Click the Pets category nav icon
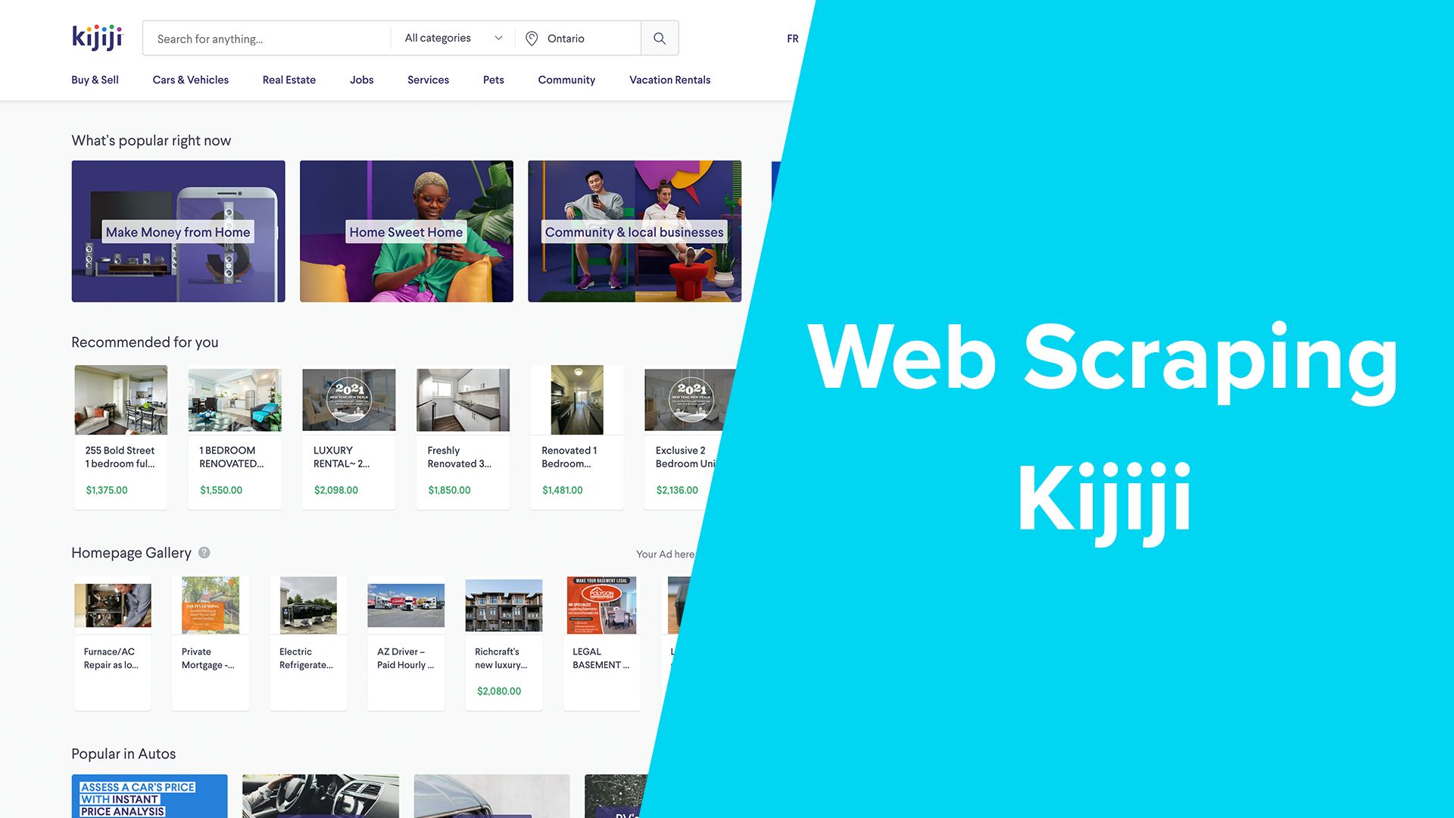The height and width of the screenshot is (818, 1454). click(x=493, y=79)
